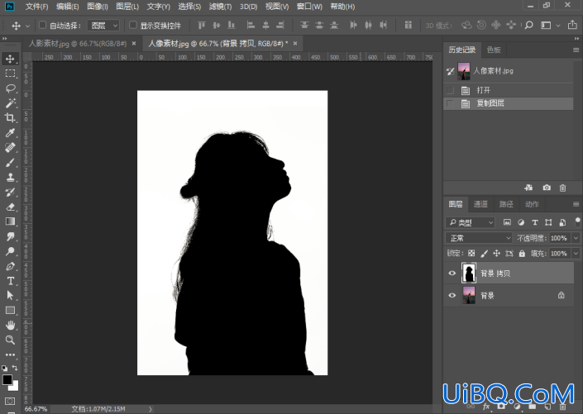Expand the fill 填充 slider arrow
583x414 pixels.
click(x=576, y=254)
